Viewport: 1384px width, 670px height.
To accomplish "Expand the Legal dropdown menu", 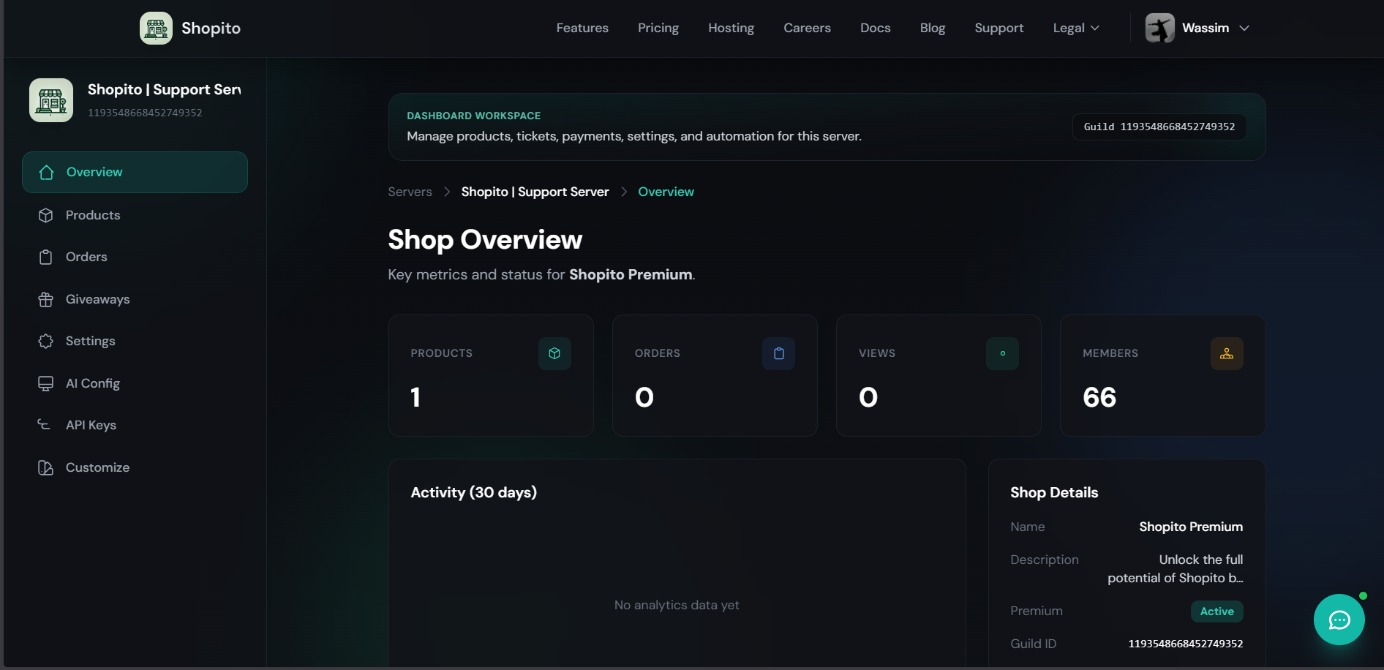I will (1075, 28).
